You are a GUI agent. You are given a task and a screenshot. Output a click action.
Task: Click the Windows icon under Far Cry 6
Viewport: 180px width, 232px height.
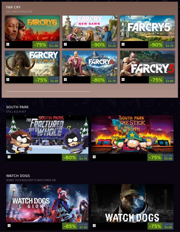point(8,44)
